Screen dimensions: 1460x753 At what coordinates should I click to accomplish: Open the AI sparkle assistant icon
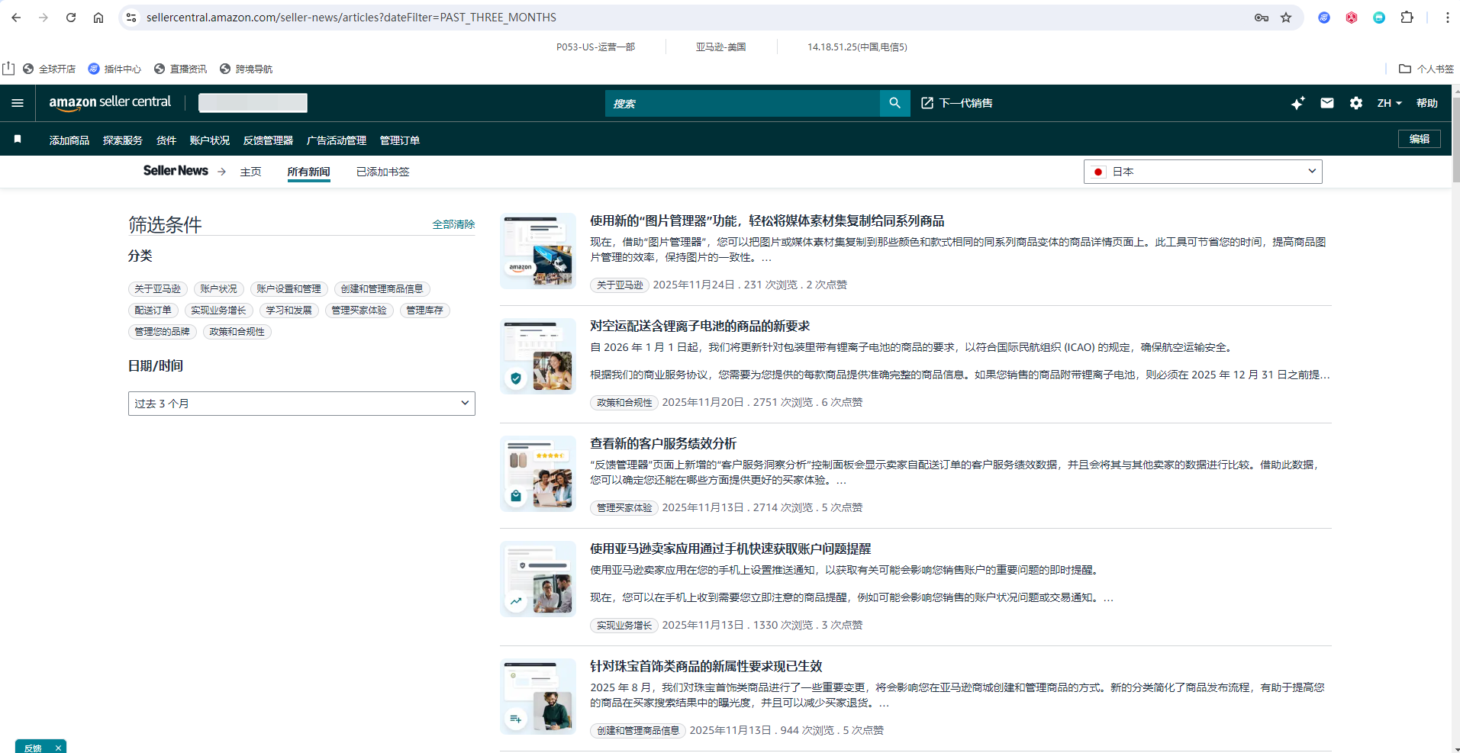(x=1297, y=103)
